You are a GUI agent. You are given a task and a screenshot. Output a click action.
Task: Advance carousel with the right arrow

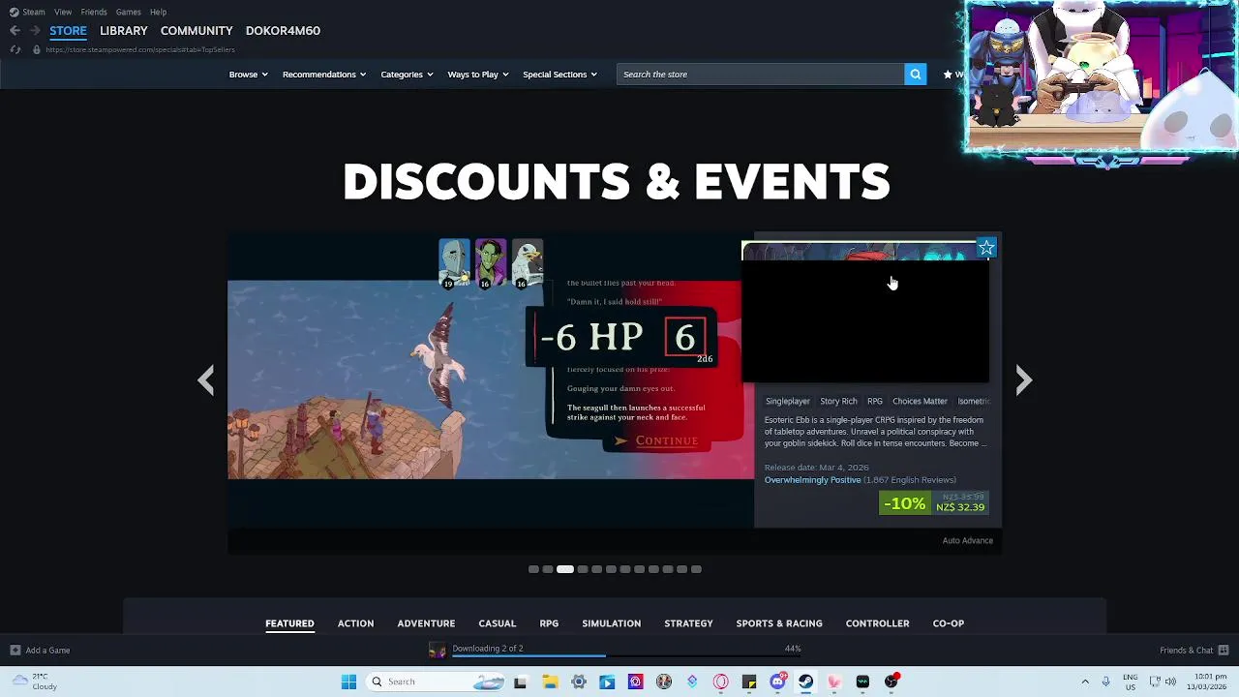pyautogui.click(x=1023, y=379)
